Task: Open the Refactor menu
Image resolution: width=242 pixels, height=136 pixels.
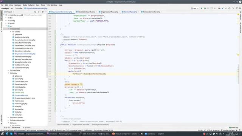Action: pyautogui.click(x=31, y=5)
